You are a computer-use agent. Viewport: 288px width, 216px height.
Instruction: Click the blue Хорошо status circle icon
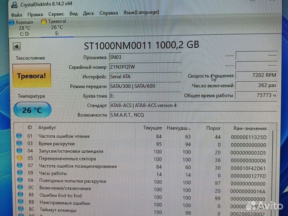click(12, 22)
